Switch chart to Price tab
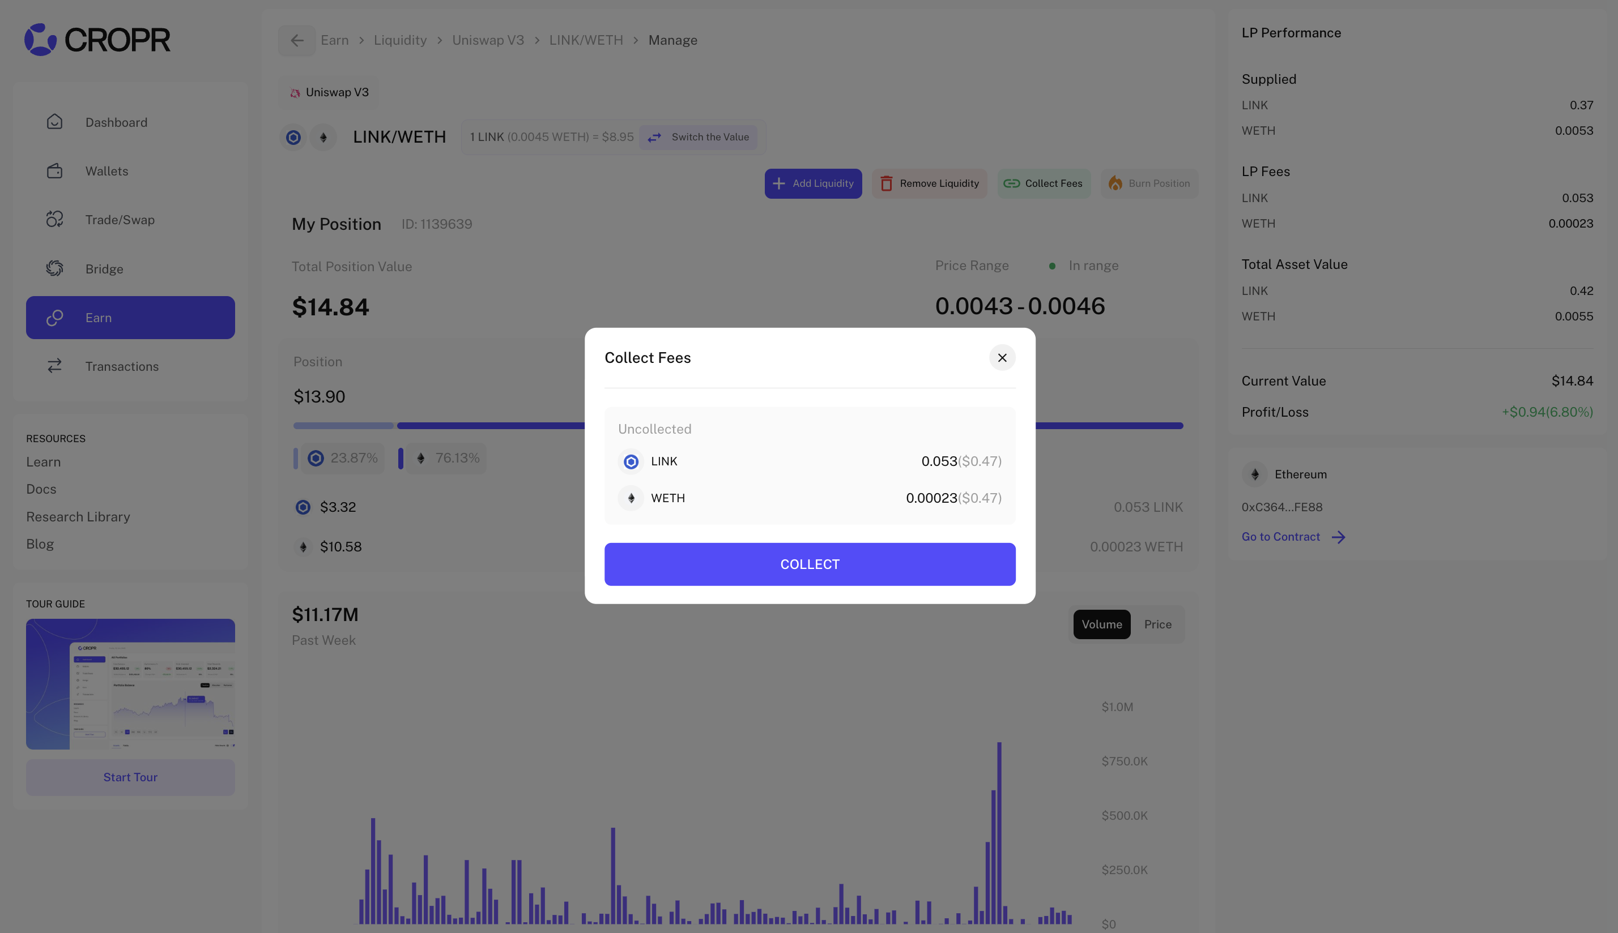Image resolution: width=1618 pixels, height=933 pixels. click(x=1158, y=624)
